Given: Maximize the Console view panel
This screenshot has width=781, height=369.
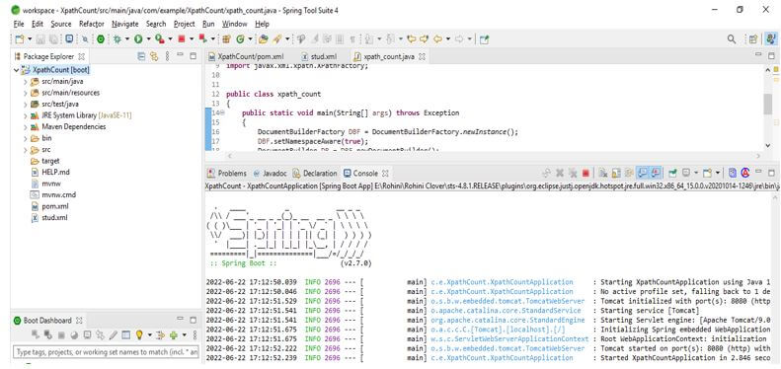Looking at the screenshot, I should click(x=771, y=173).
